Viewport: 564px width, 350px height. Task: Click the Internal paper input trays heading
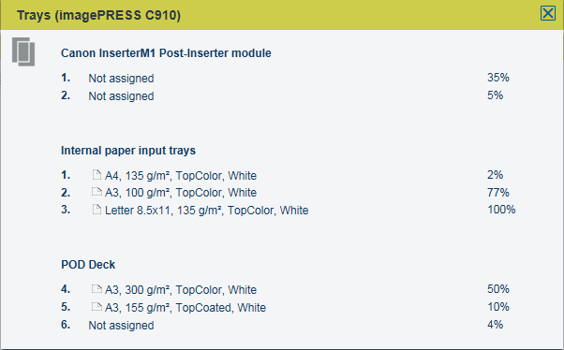pyautogui.click(x=128, y=151)
